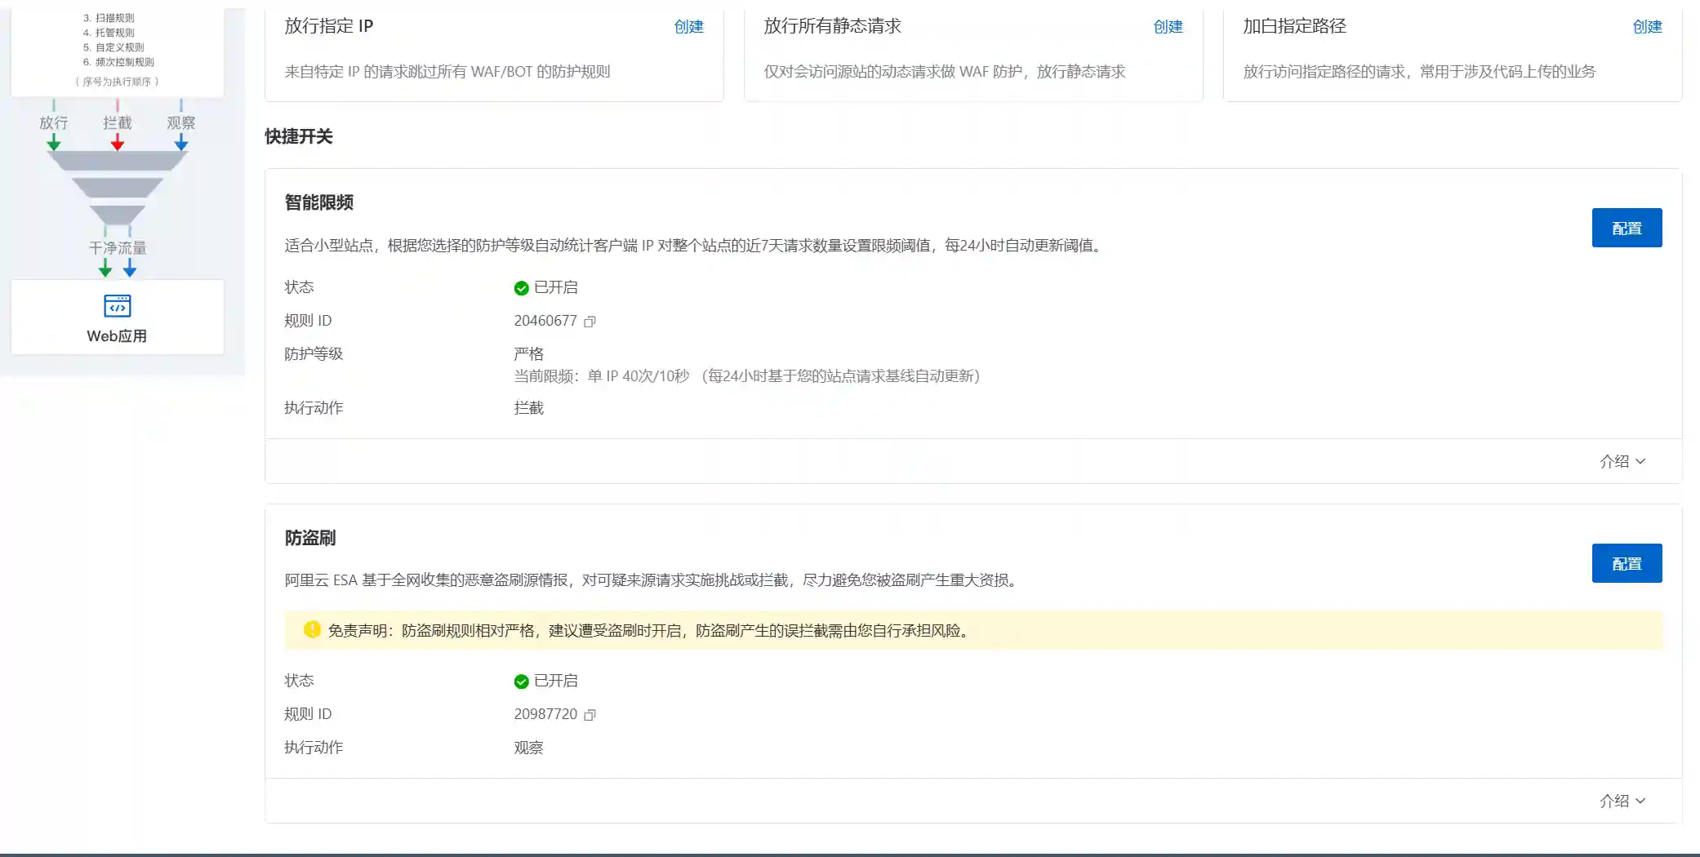Click the 拦截 action value under 智能限频
This screenshot has width=1700, height=857.
(x=528, y=408)
